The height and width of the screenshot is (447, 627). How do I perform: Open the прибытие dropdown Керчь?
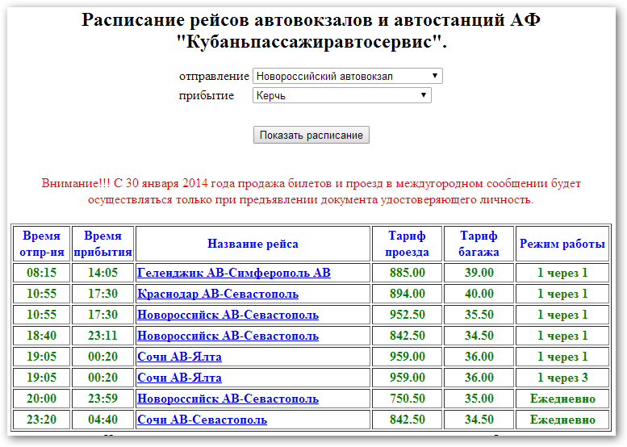pyautogui.click(x=342, y=95)
